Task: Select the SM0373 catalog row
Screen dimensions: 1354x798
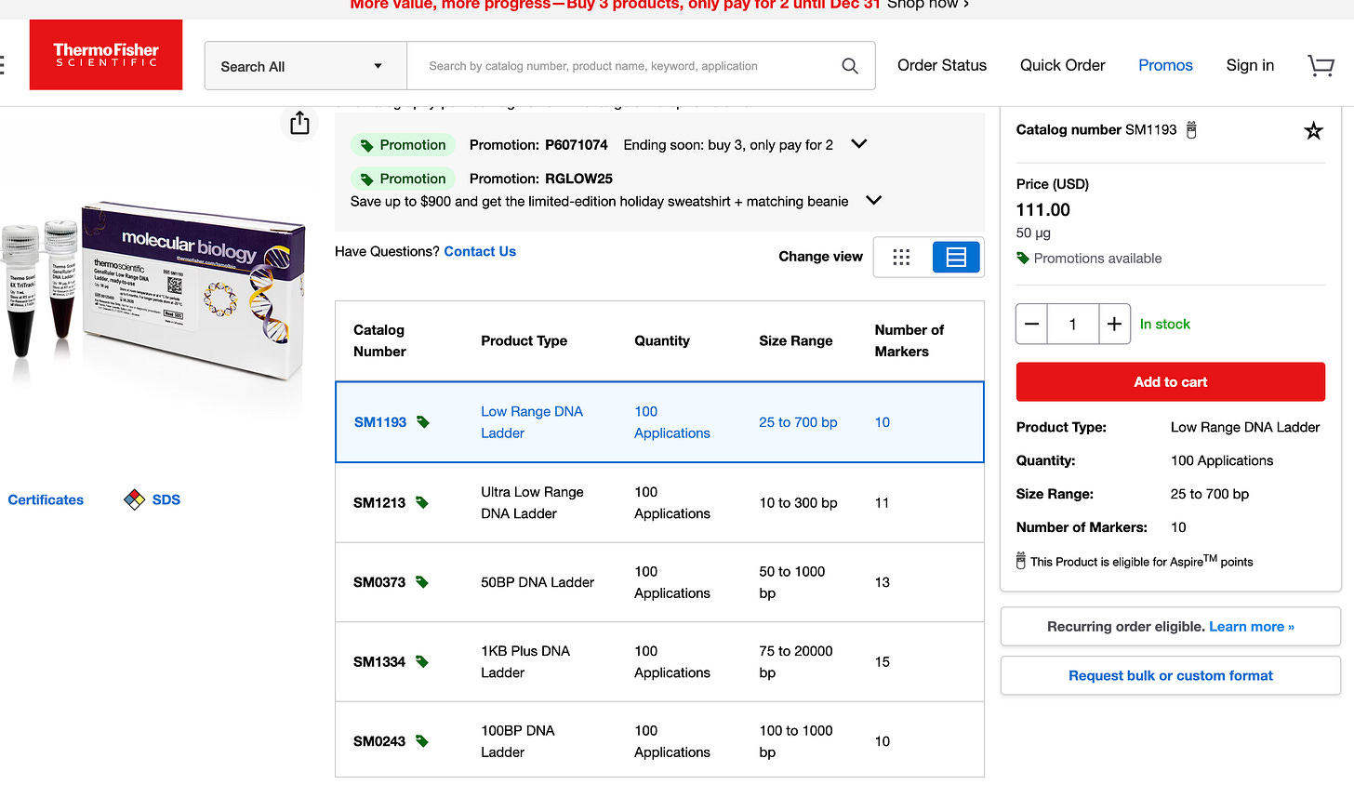Action: click(659, 582)
